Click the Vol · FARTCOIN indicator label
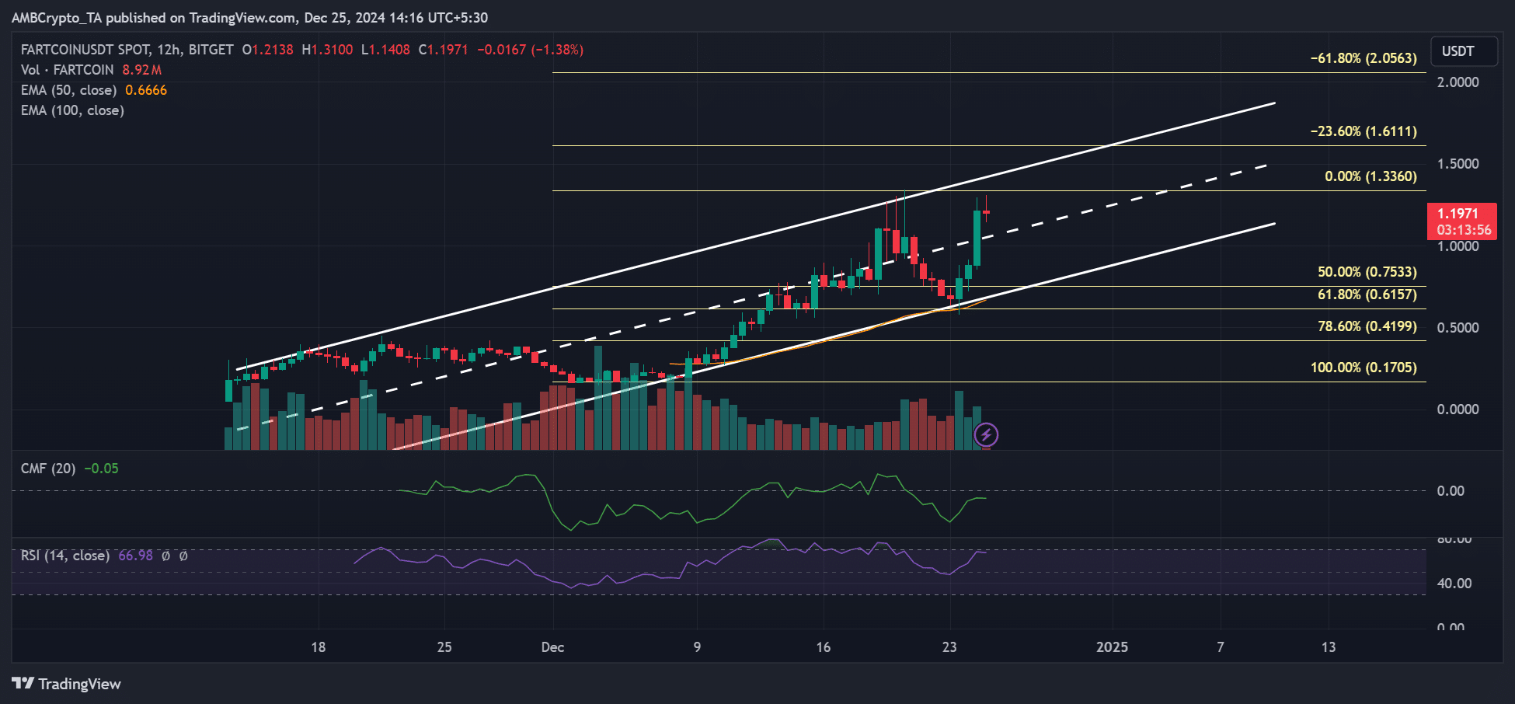Viewport: 1515px width, 704px height. point(68,70)
